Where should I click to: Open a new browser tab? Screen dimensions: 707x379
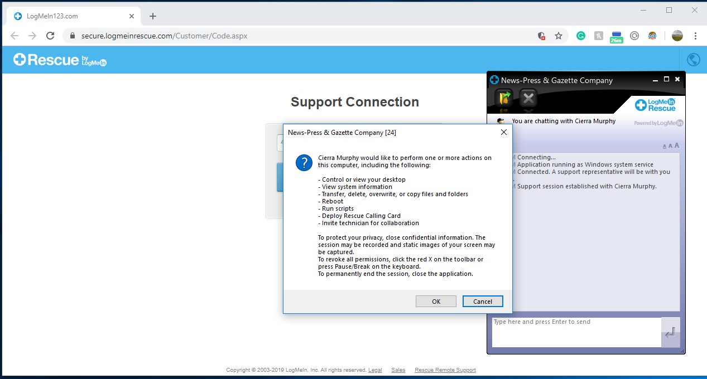coord(153,16)
